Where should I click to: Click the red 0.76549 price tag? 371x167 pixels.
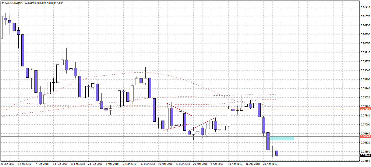click(366, 136)
